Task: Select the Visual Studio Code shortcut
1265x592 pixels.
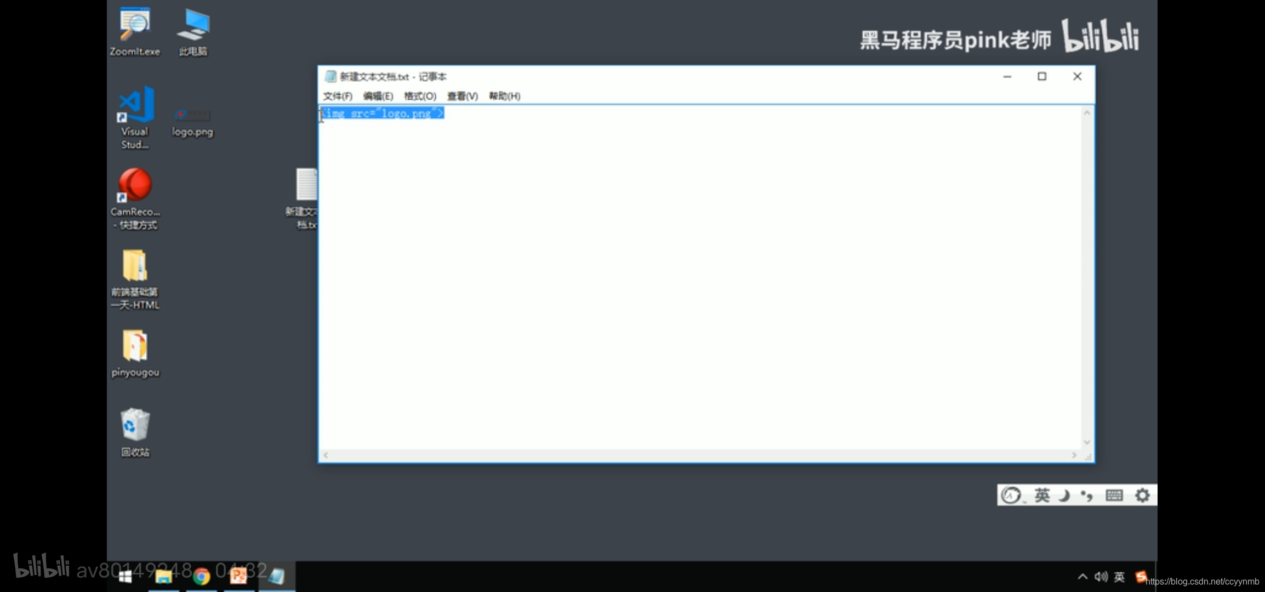Action: [135, 117]
